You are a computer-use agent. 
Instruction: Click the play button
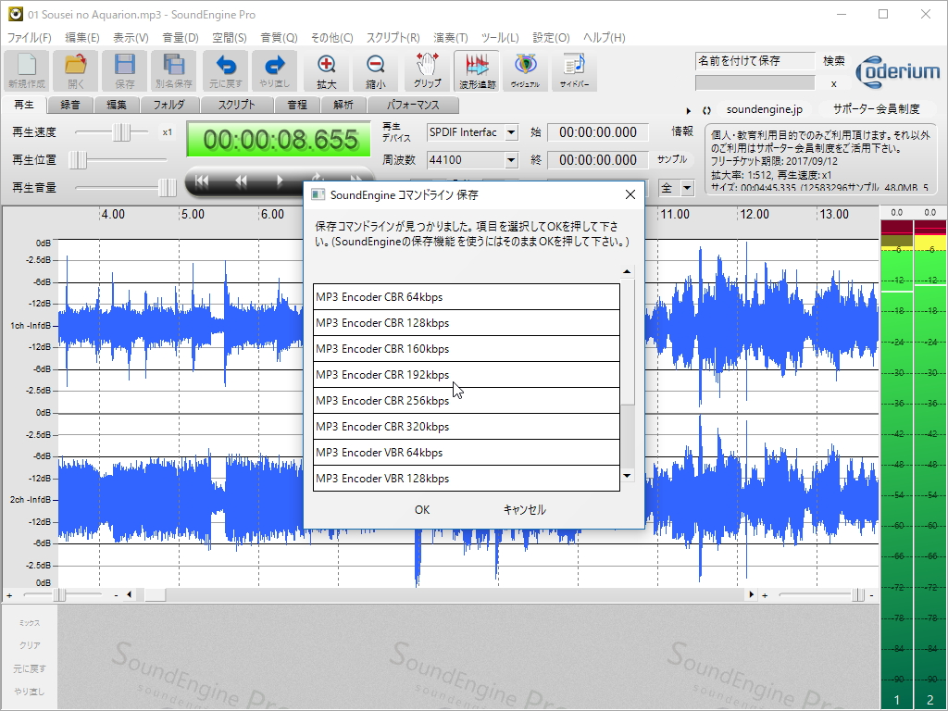280,181
